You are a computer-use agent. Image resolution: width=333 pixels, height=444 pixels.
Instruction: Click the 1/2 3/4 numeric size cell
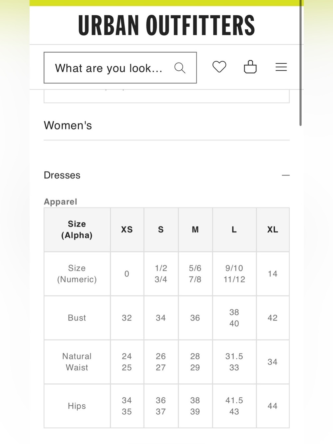point(161,274)
